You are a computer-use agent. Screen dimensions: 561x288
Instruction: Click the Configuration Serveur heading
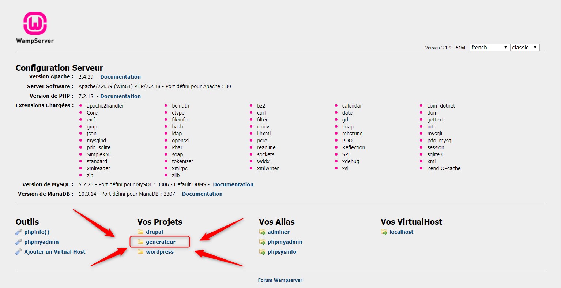pyautogui.click(x=59, y=68)
